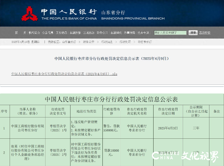The height and width of the screenshot is (166, 224).
Task: Click the People's Bank of China red logo
Action: point(30,14)
